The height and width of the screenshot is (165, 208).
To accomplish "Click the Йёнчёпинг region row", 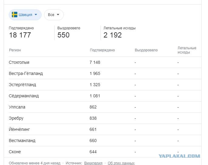I will [105, 129].
